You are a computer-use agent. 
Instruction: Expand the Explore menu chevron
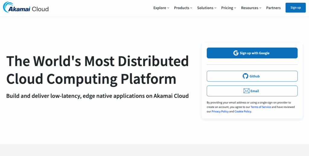coord(168,8)
